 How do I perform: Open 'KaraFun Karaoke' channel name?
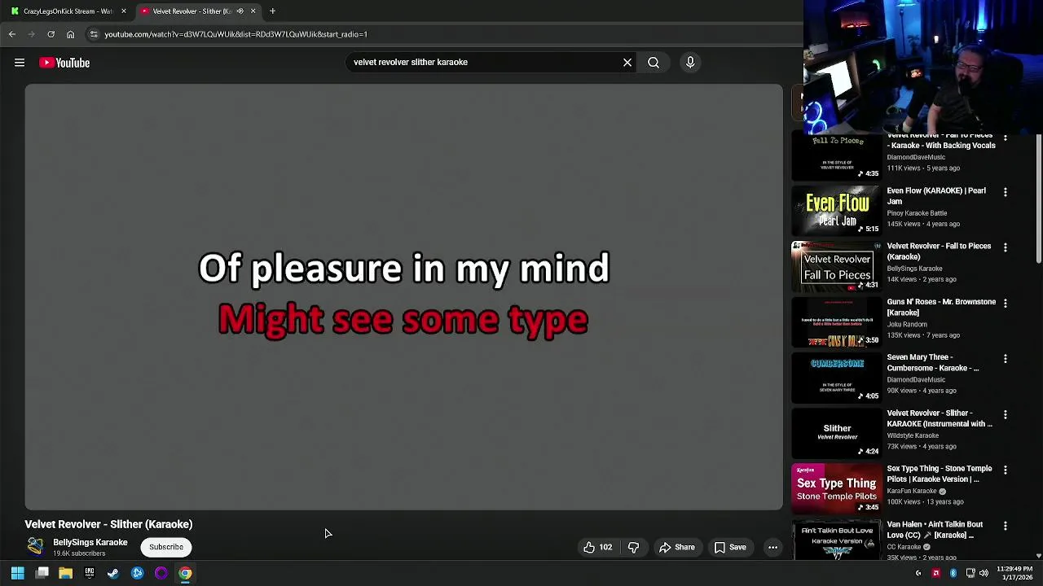pyautogui.click(x=912, y=492)
